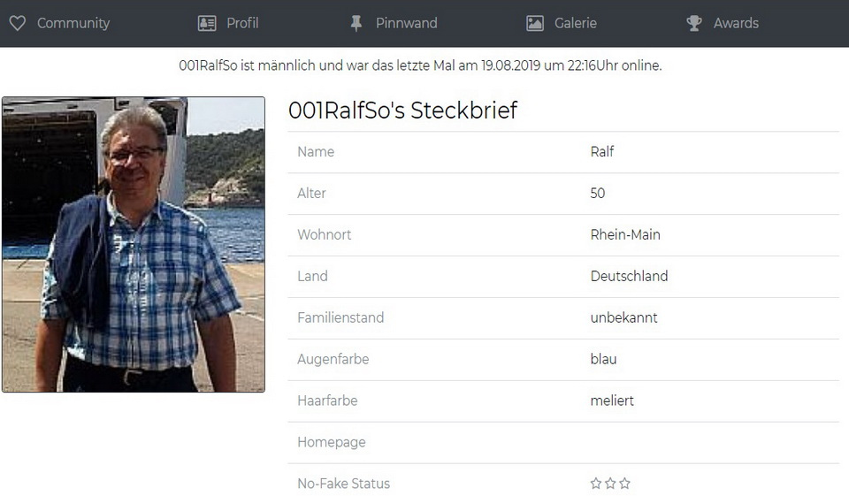This screenshot has width=849, height=496.
Task: Click the third No-Fake Status star
Action: (x=625, y=484)
